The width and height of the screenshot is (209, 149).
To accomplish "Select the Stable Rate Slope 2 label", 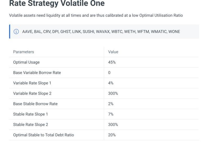I will click(x=31, y=125).
